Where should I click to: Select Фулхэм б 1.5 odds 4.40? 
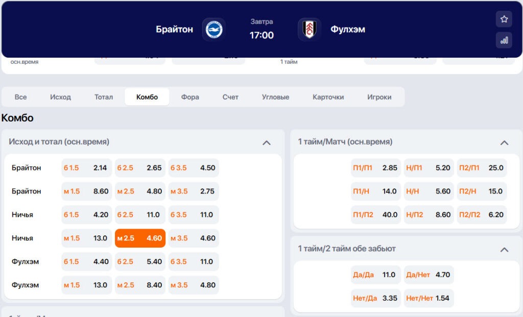point(87,262)
